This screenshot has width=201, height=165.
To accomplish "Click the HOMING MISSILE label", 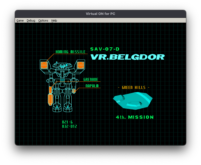I will coord(71,52).
